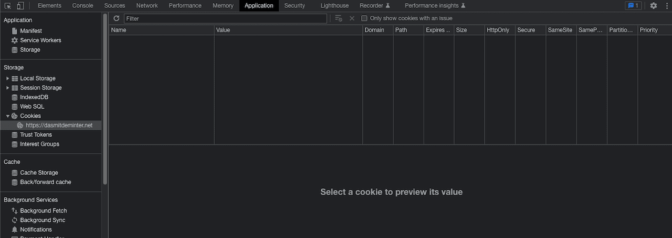Sort by the HttpOnly column header
The width and height of the screenshot is (672, 238).
pos(500,30)
